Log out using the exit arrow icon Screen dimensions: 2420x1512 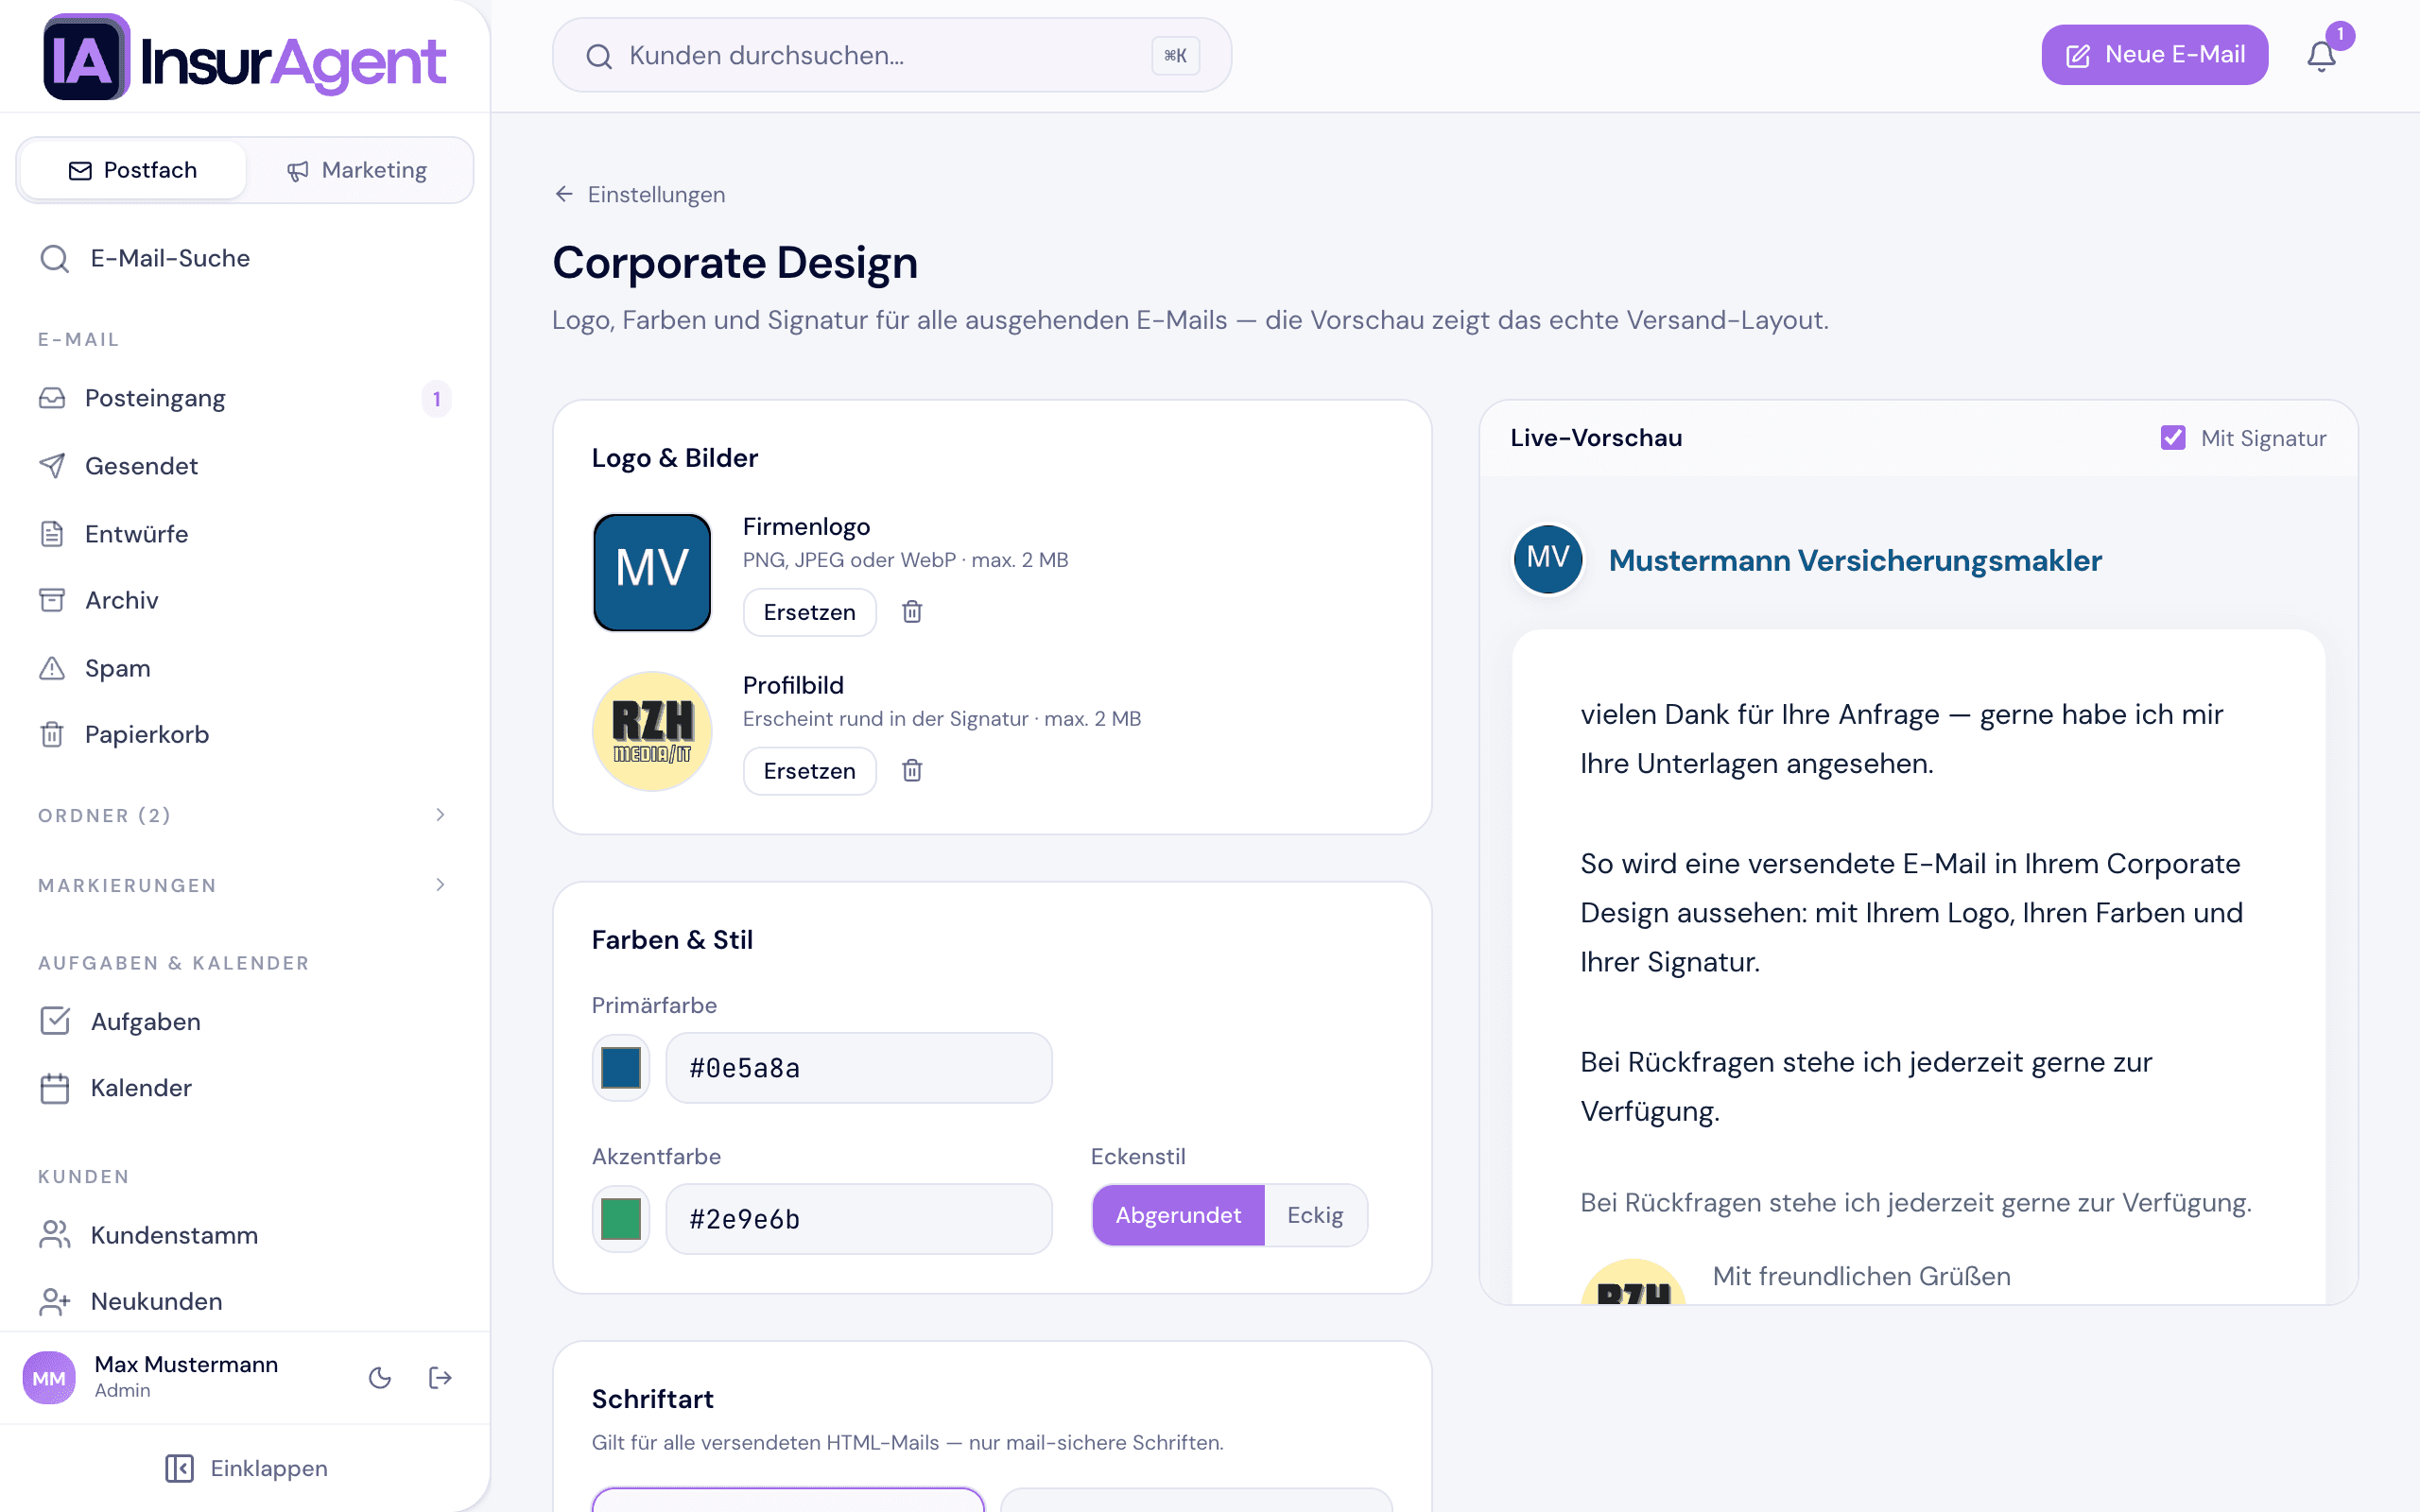coord(440,1378)
